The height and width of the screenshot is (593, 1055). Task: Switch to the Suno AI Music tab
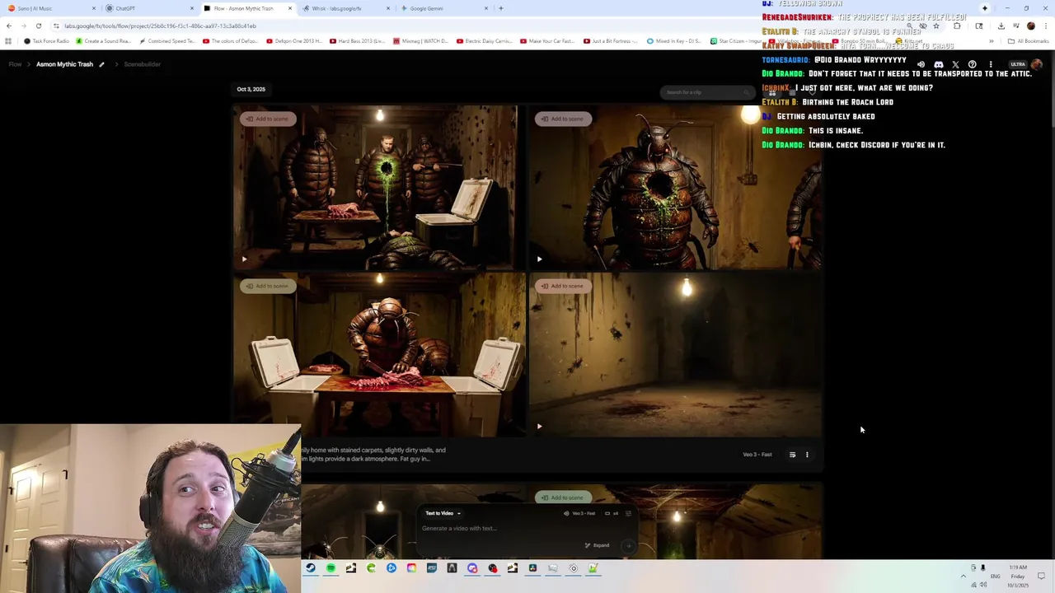(49, 8)
